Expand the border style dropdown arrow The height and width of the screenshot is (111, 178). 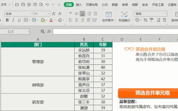point(29,20)
